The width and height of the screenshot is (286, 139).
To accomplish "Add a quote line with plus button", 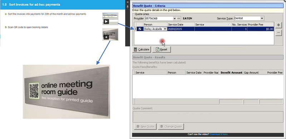I will point(278,25).
